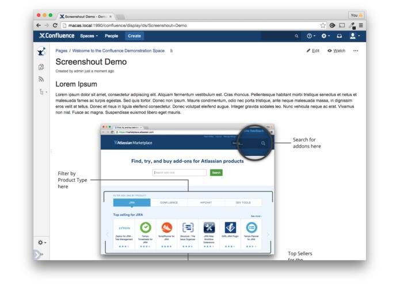Screen dimensions: 400x284
Task: Reload the page with the refresh icon
Action: 55,25
